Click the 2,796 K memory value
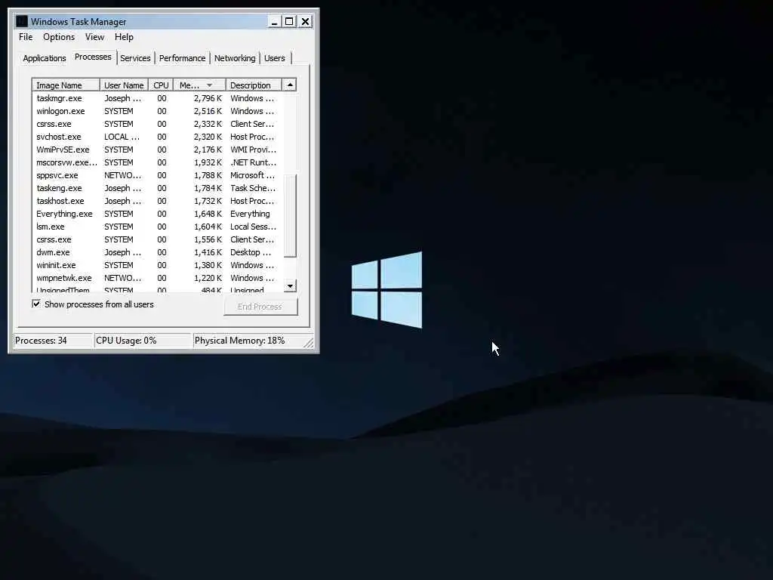This screenshot has width=773, height=580. tap(208, 98)
